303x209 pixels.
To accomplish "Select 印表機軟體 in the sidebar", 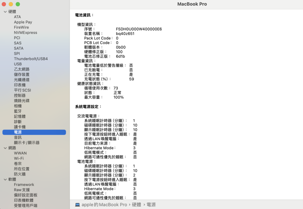I will tap(24, 200).
